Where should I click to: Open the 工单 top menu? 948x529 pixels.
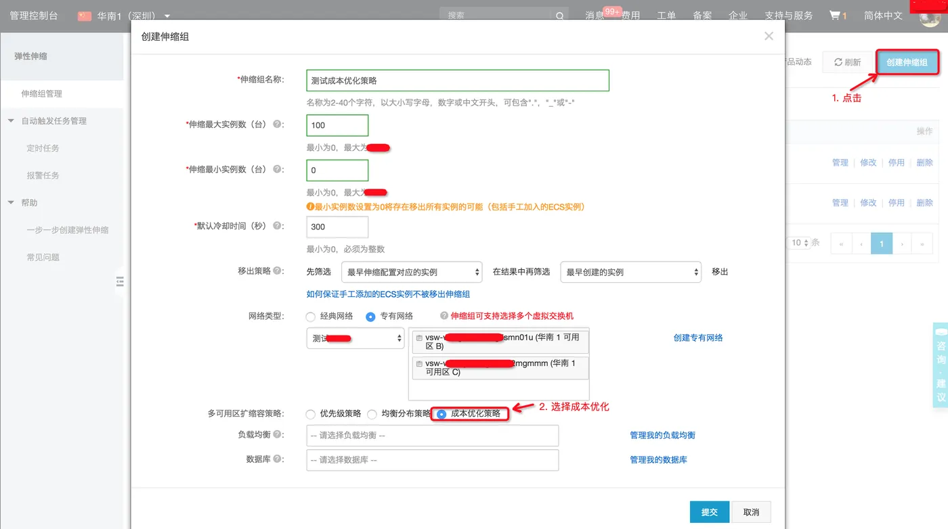[x=666, y=16]
